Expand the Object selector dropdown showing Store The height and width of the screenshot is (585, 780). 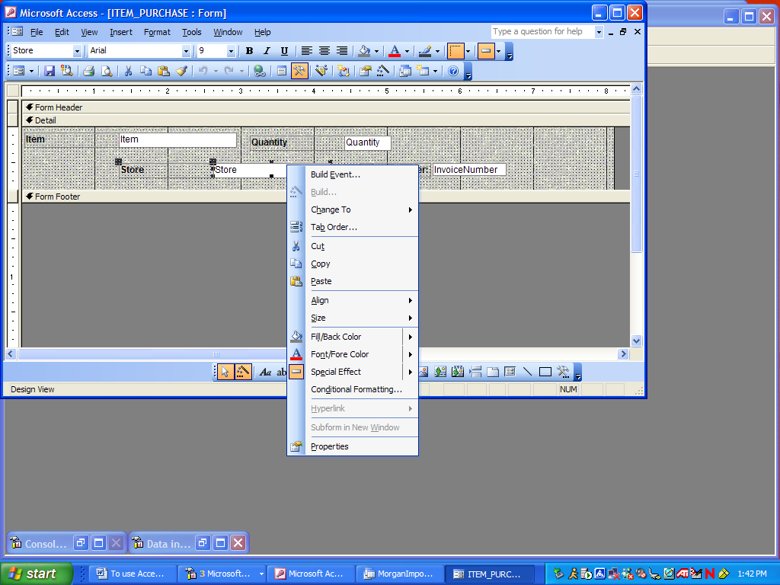click(x=77, y=51)
